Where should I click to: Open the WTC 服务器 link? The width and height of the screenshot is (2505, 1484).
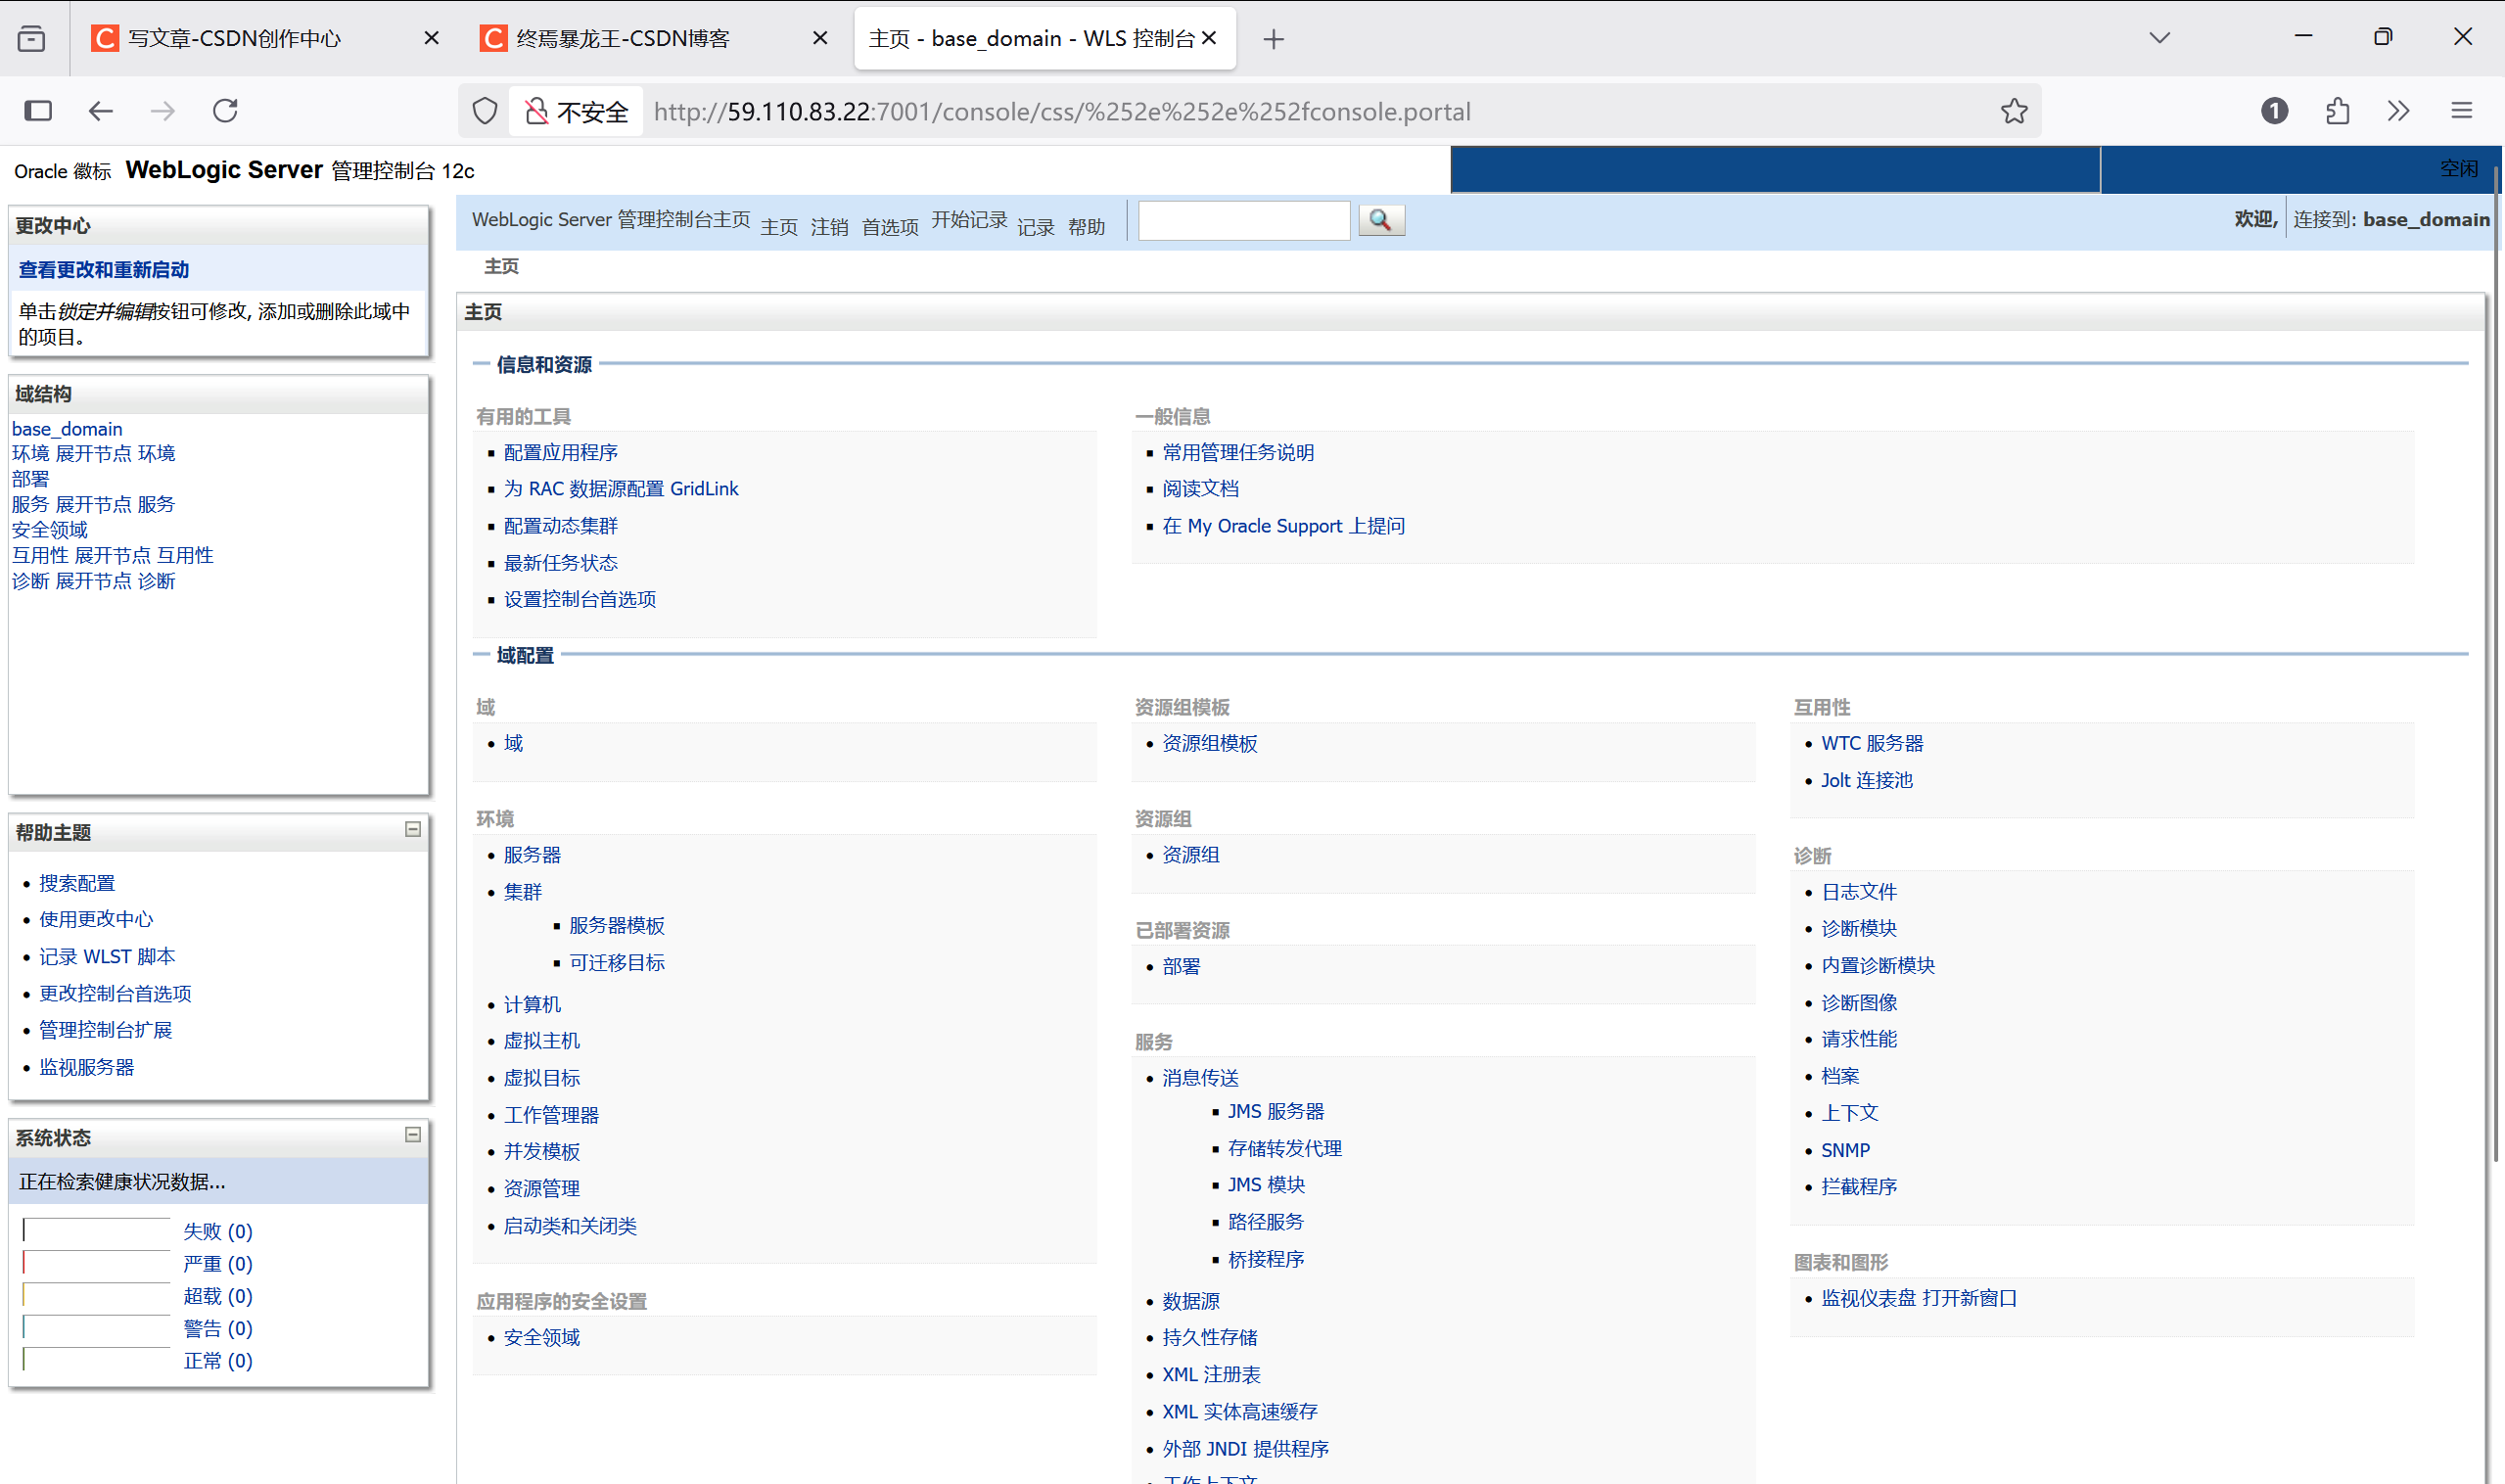pos(1872,743)
